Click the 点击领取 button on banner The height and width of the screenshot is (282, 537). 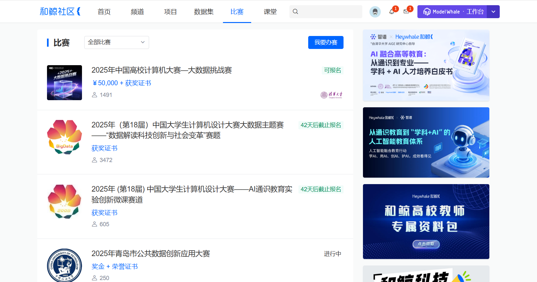click(426, 244)
